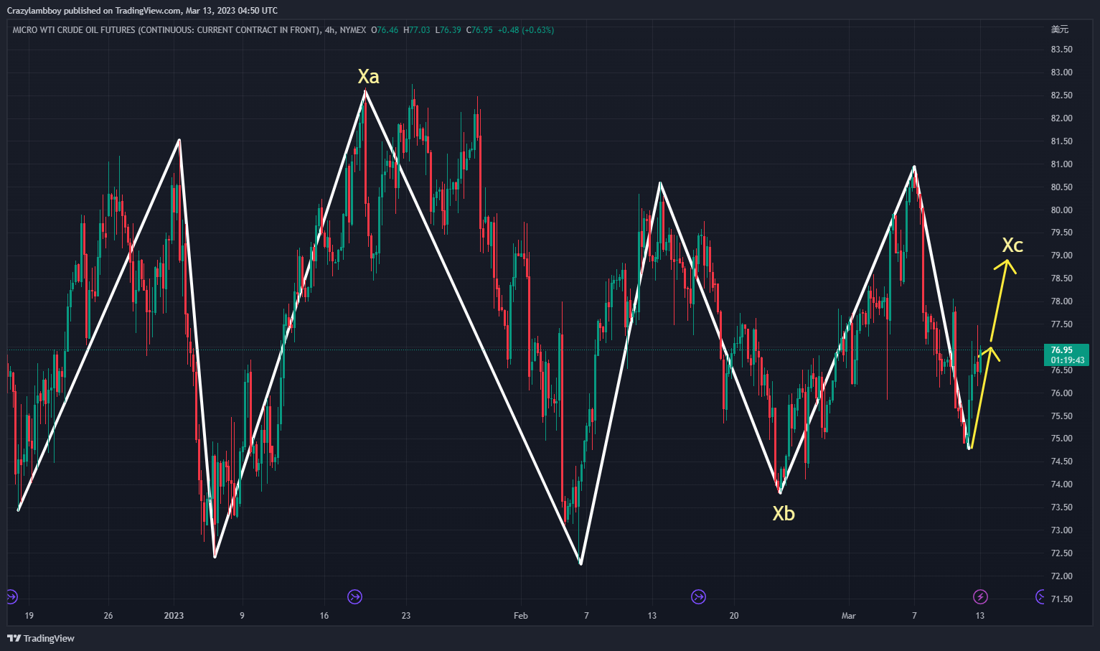The height and width of the screenshot is (651, 1100).
Task: Click the 83.50 price axis label
Action: pos(1062,50)
